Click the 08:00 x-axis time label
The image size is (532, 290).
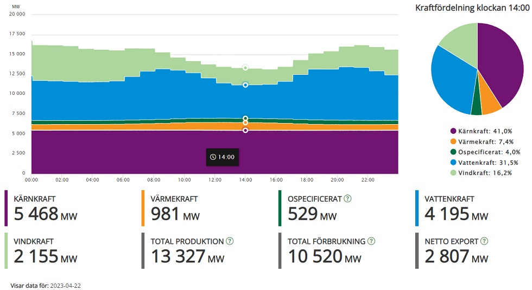click(x=154, y=180)
